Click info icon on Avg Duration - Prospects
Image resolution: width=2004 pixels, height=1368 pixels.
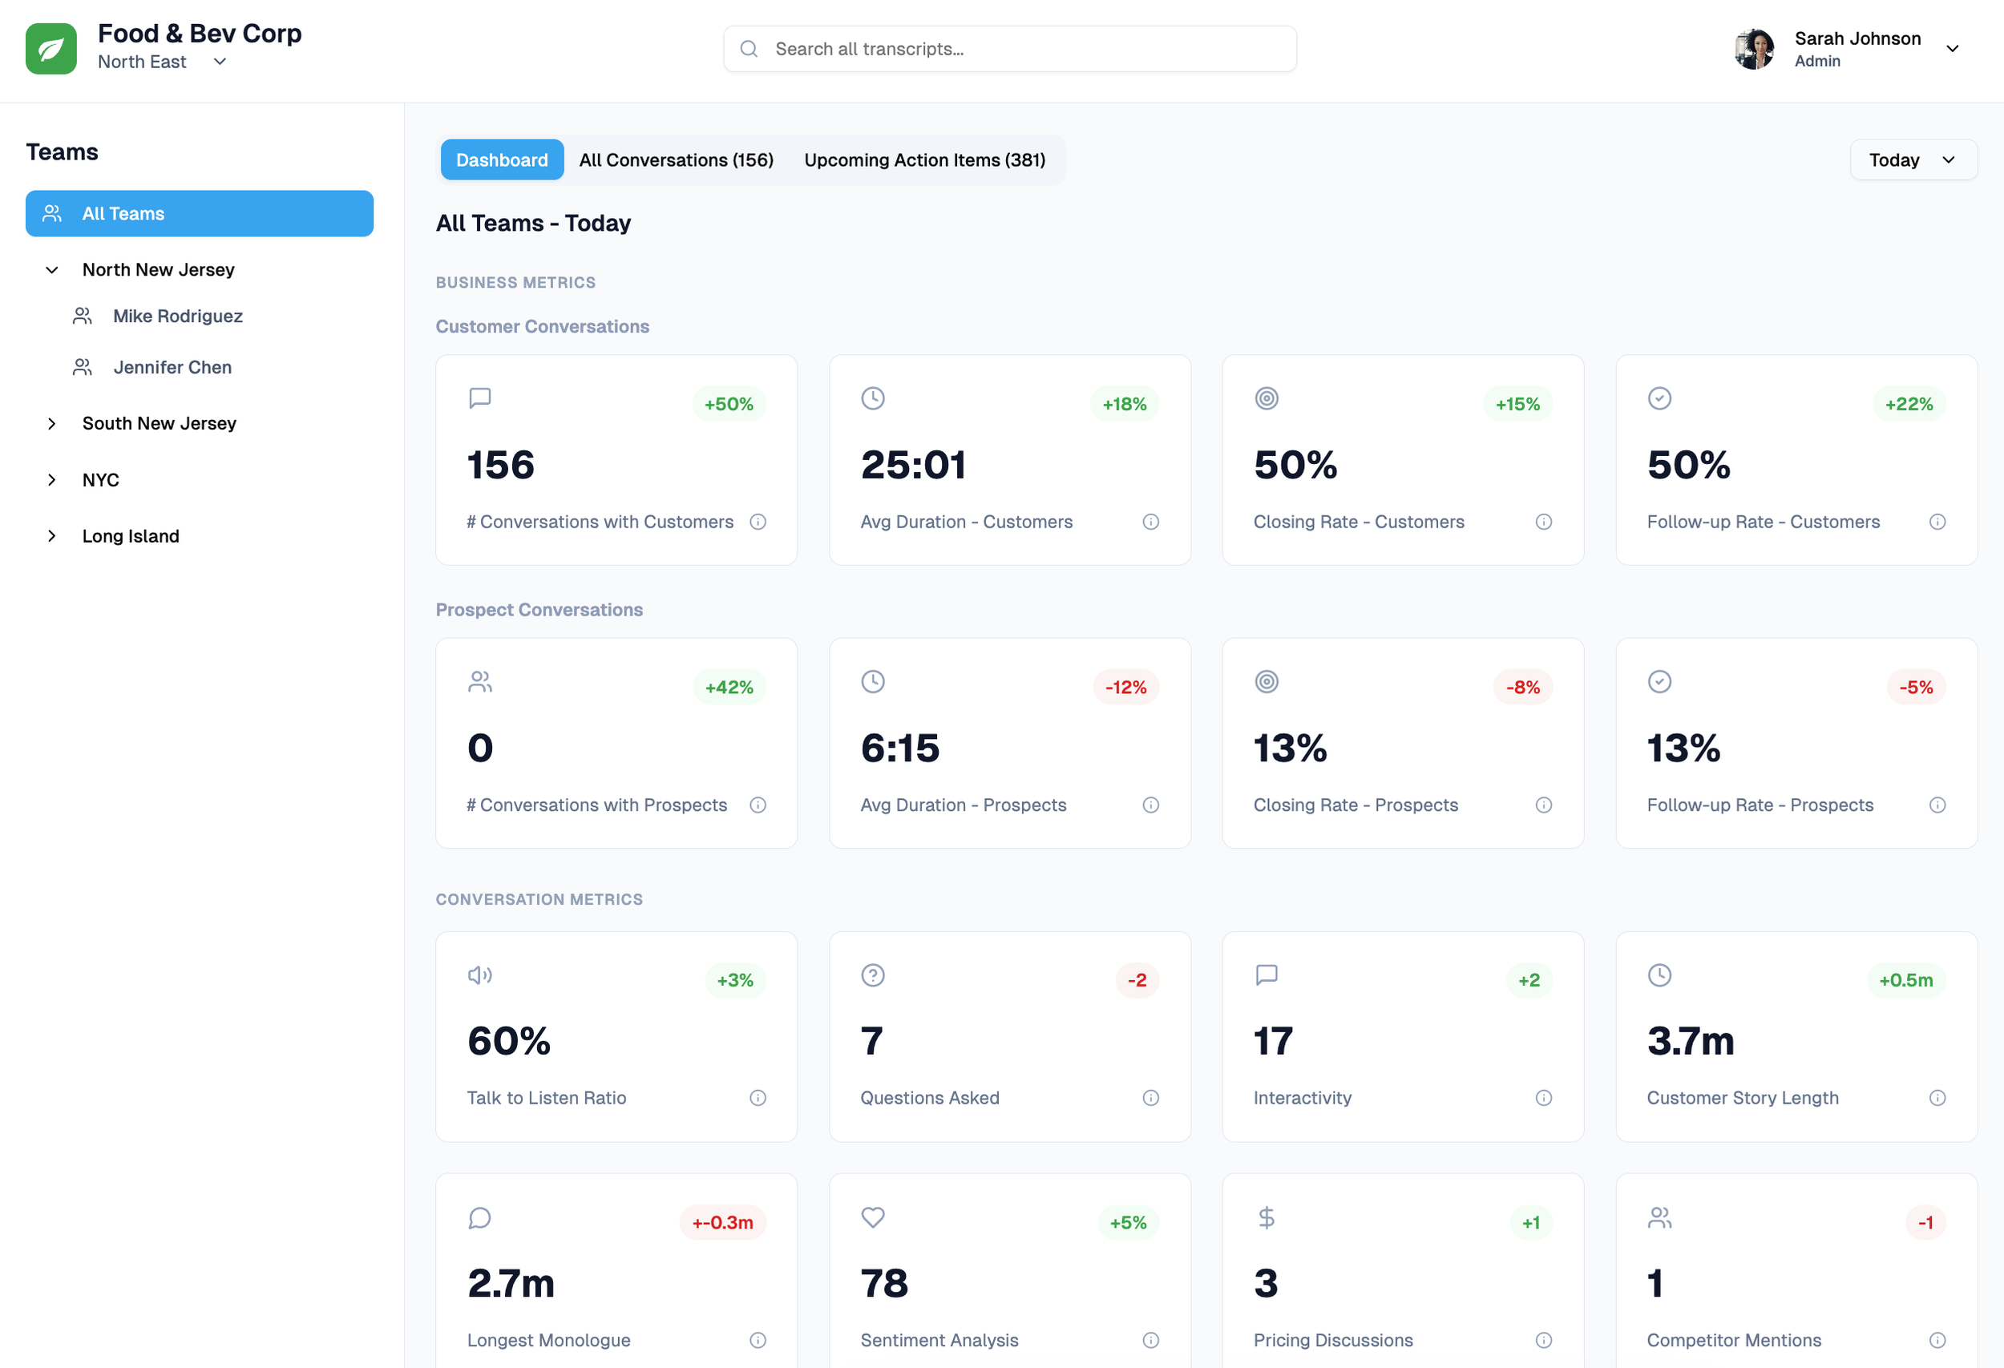click(x=1150, y=805)
